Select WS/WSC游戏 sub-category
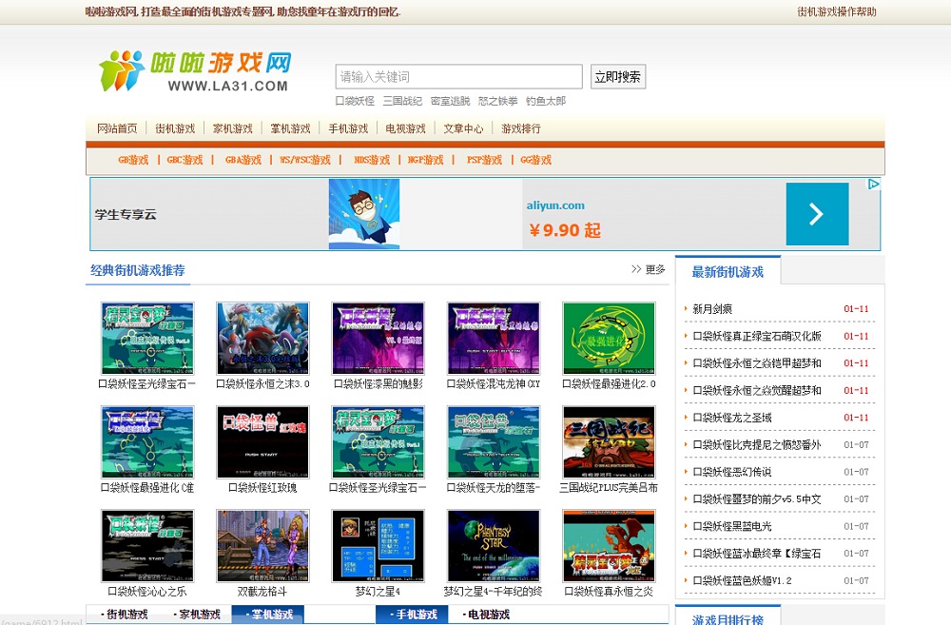The width and height of the screenshot is (951, 625). pyautogui.click(x=305, y=160)
